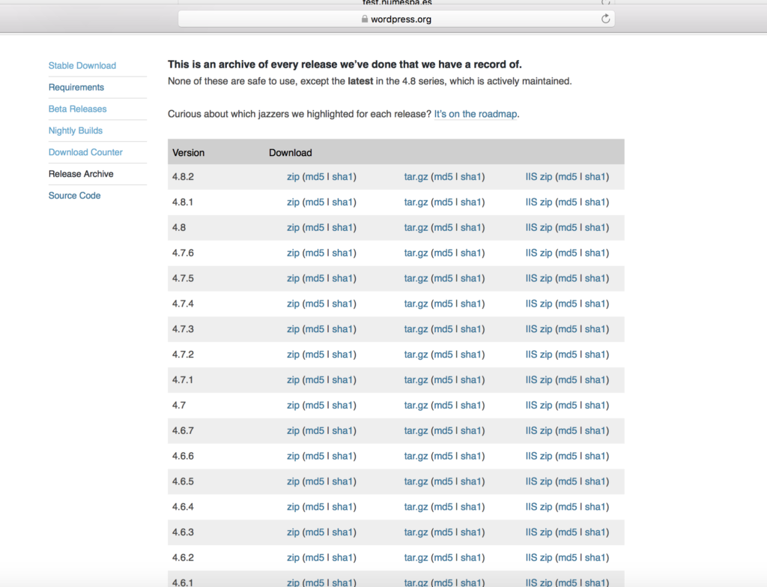The image size is (767, 587).
Task: Open md5 checksum for 4.6.5 tar.gz
Action: point(443,481)
